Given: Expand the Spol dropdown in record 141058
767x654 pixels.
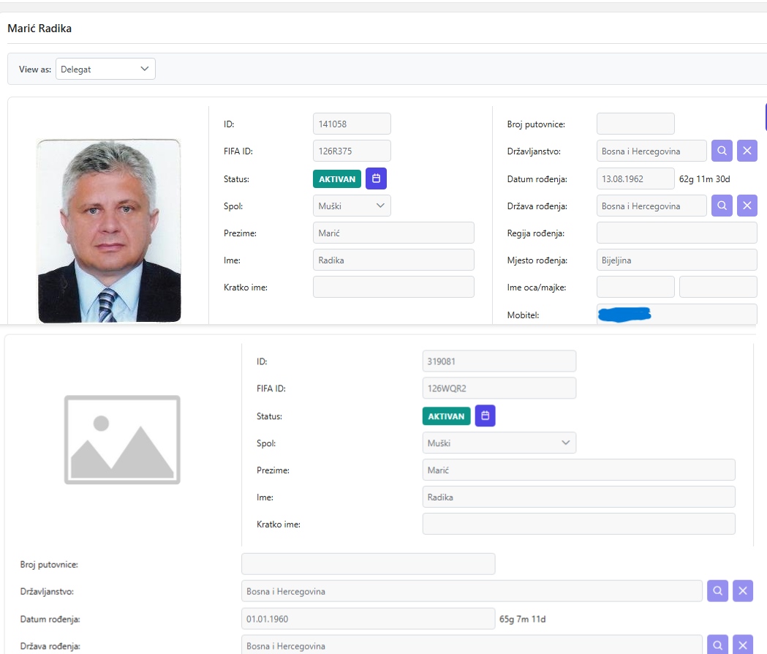Looking at the screenshot, I should coord(352,206).
